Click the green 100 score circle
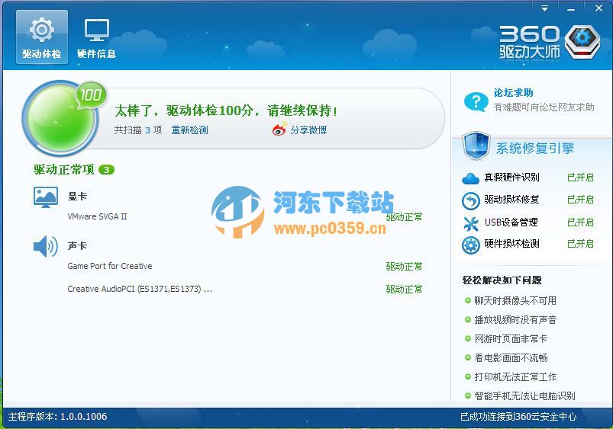This screenshot has width=613, height=429. point(60,118)
